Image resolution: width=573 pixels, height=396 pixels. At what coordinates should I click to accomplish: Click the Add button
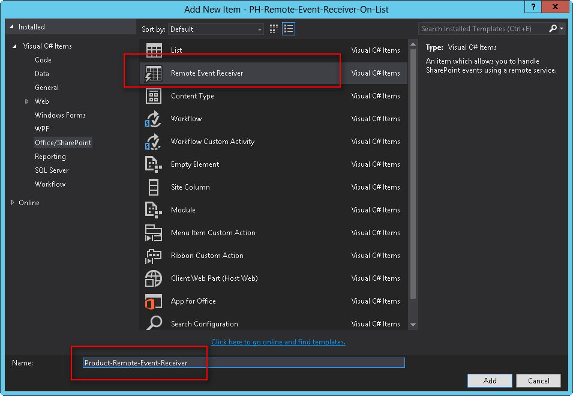tap(490, 380)
